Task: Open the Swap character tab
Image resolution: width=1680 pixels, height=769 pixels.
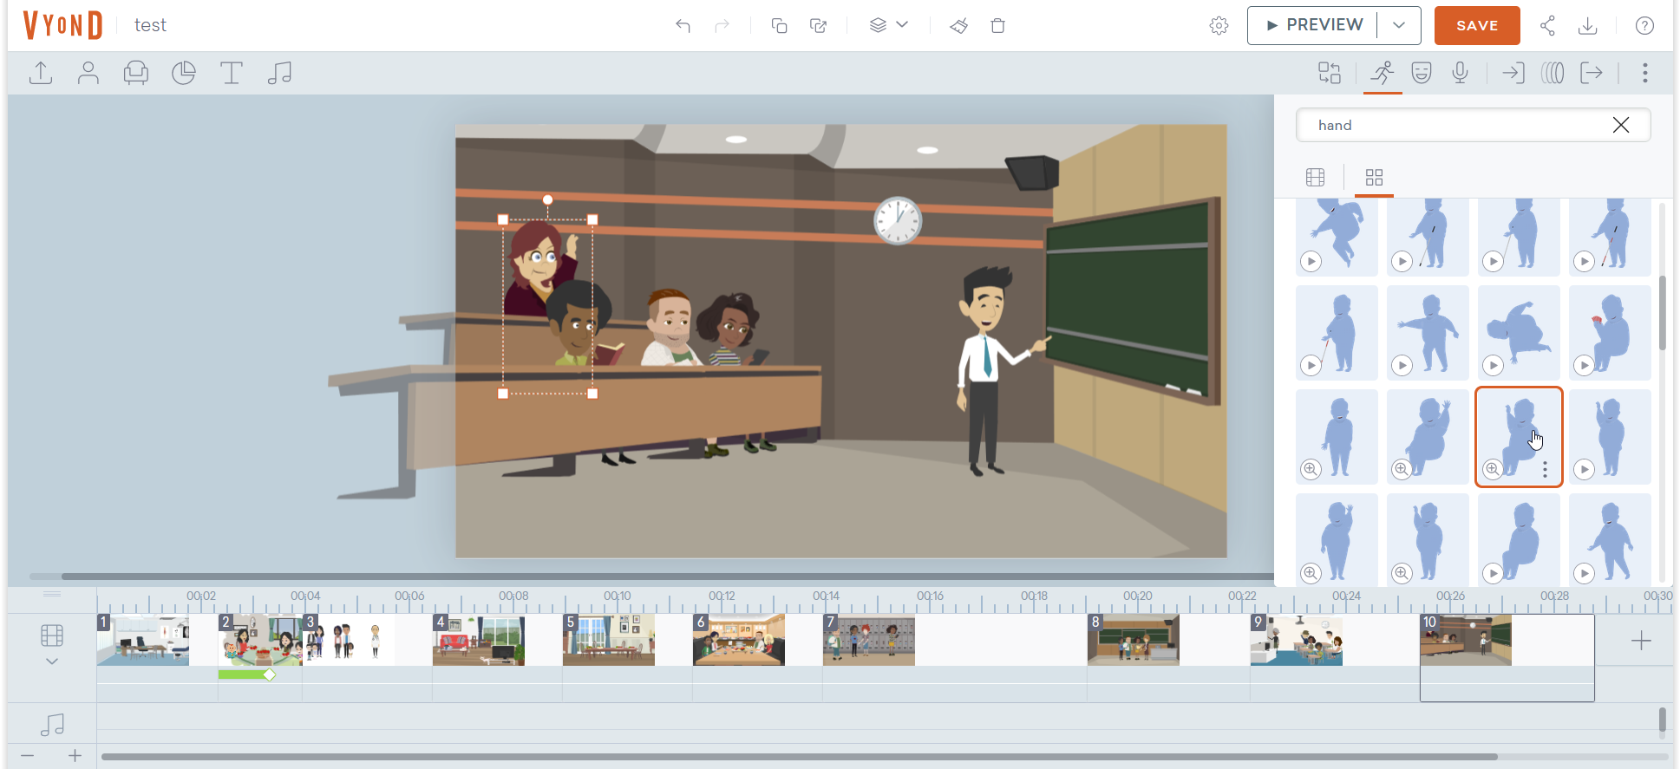Action: [1329, 73]
